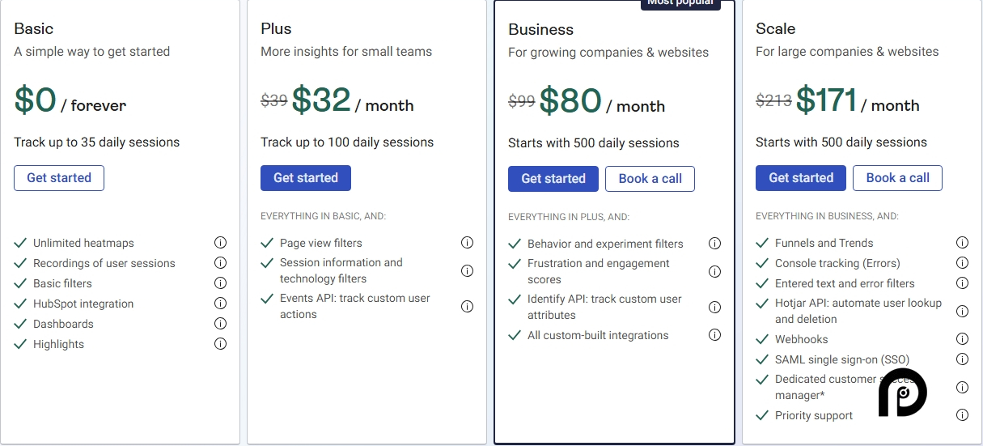Click info icon next to Funnels and Trends
Viewport: 983px width, 446px height.
962,243
